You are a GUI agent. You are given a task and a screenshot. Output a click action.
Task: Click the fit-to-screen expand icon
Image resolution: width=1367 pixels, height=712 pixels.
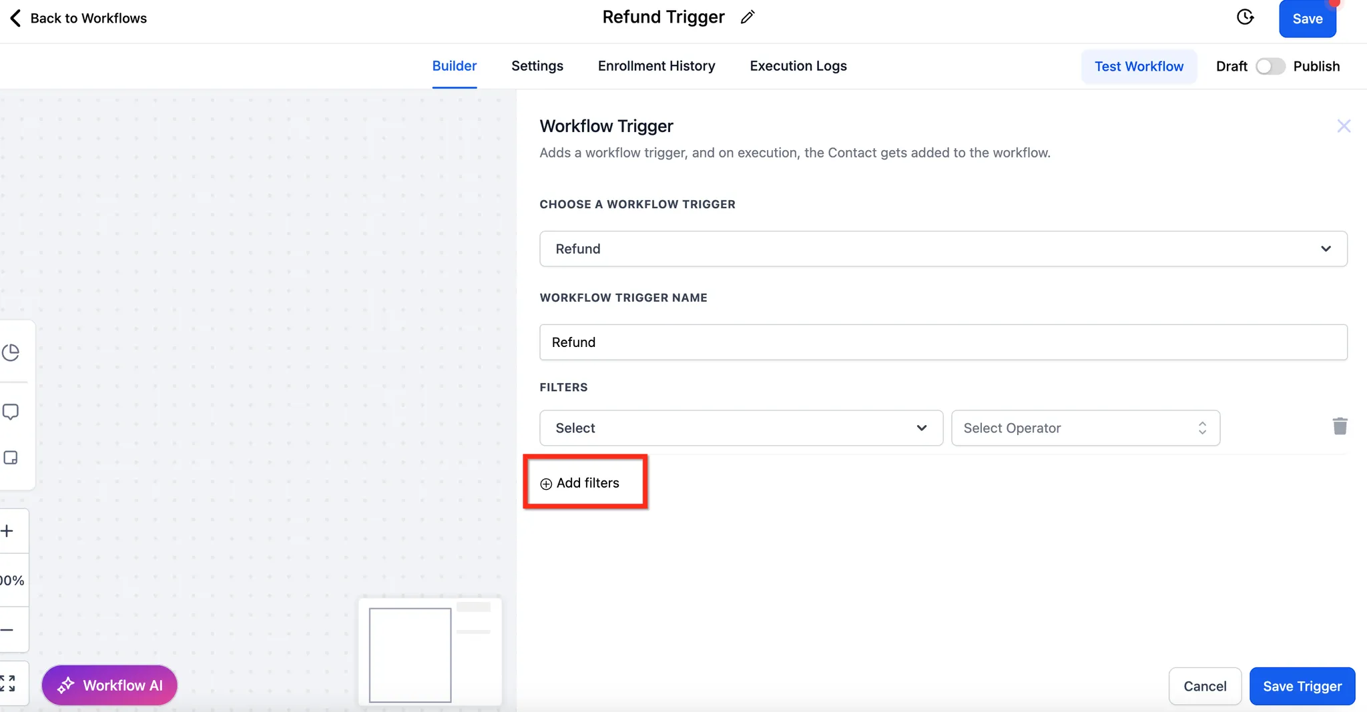(7, 683)
